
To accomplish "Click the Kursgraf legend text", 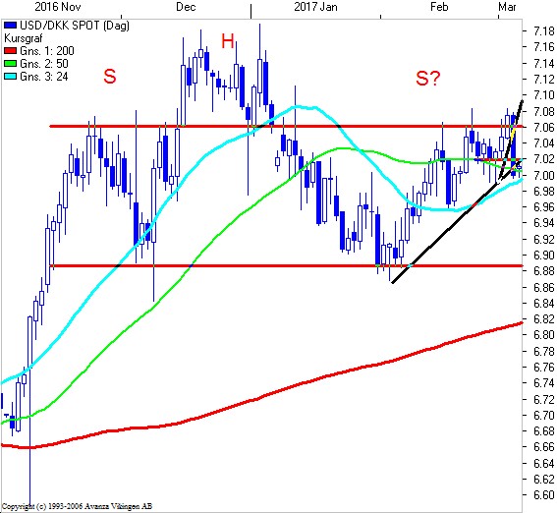I will point(24,38).
